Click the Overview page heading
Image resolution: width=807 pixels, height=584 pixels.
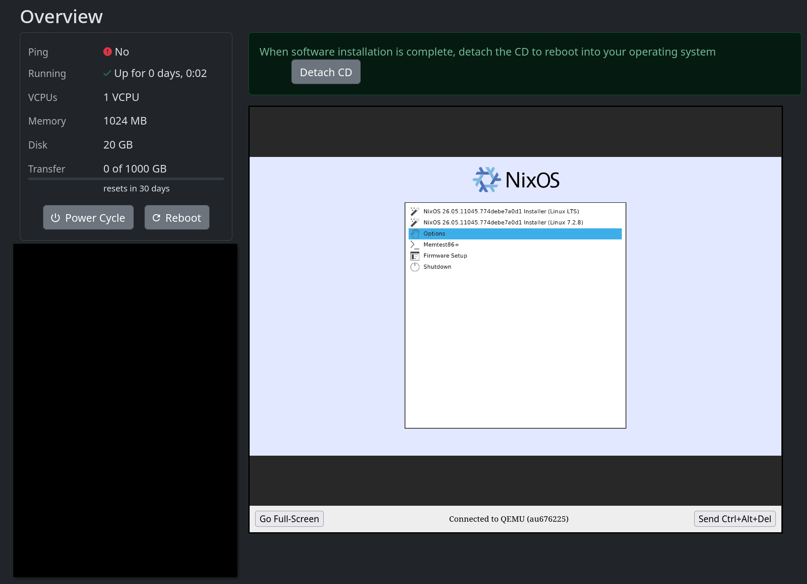pos(61,17)
